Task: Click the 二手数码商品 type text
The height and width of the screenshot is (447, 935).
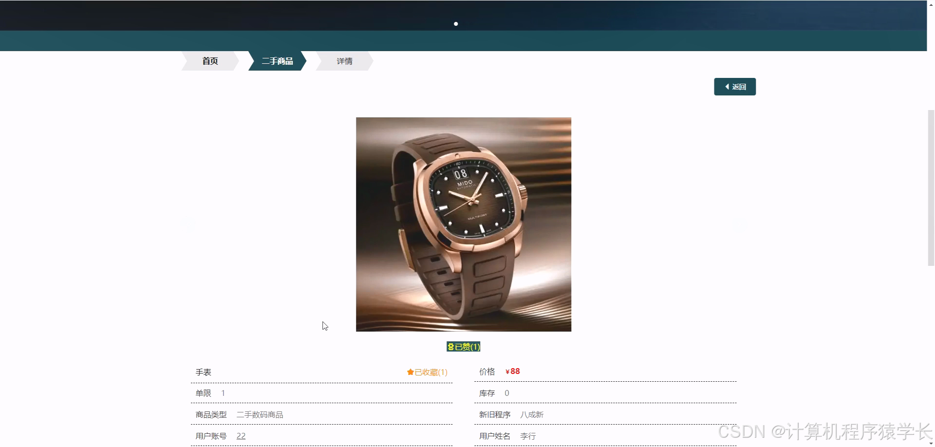Action: 260,414
